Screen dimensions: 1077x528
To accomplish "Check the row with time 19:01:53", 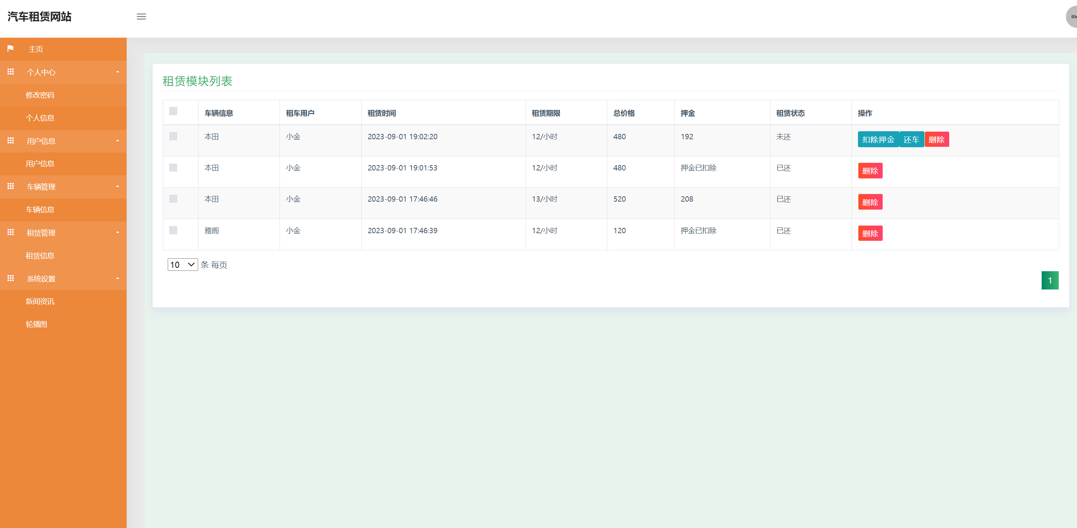I will tap(173, 168).
